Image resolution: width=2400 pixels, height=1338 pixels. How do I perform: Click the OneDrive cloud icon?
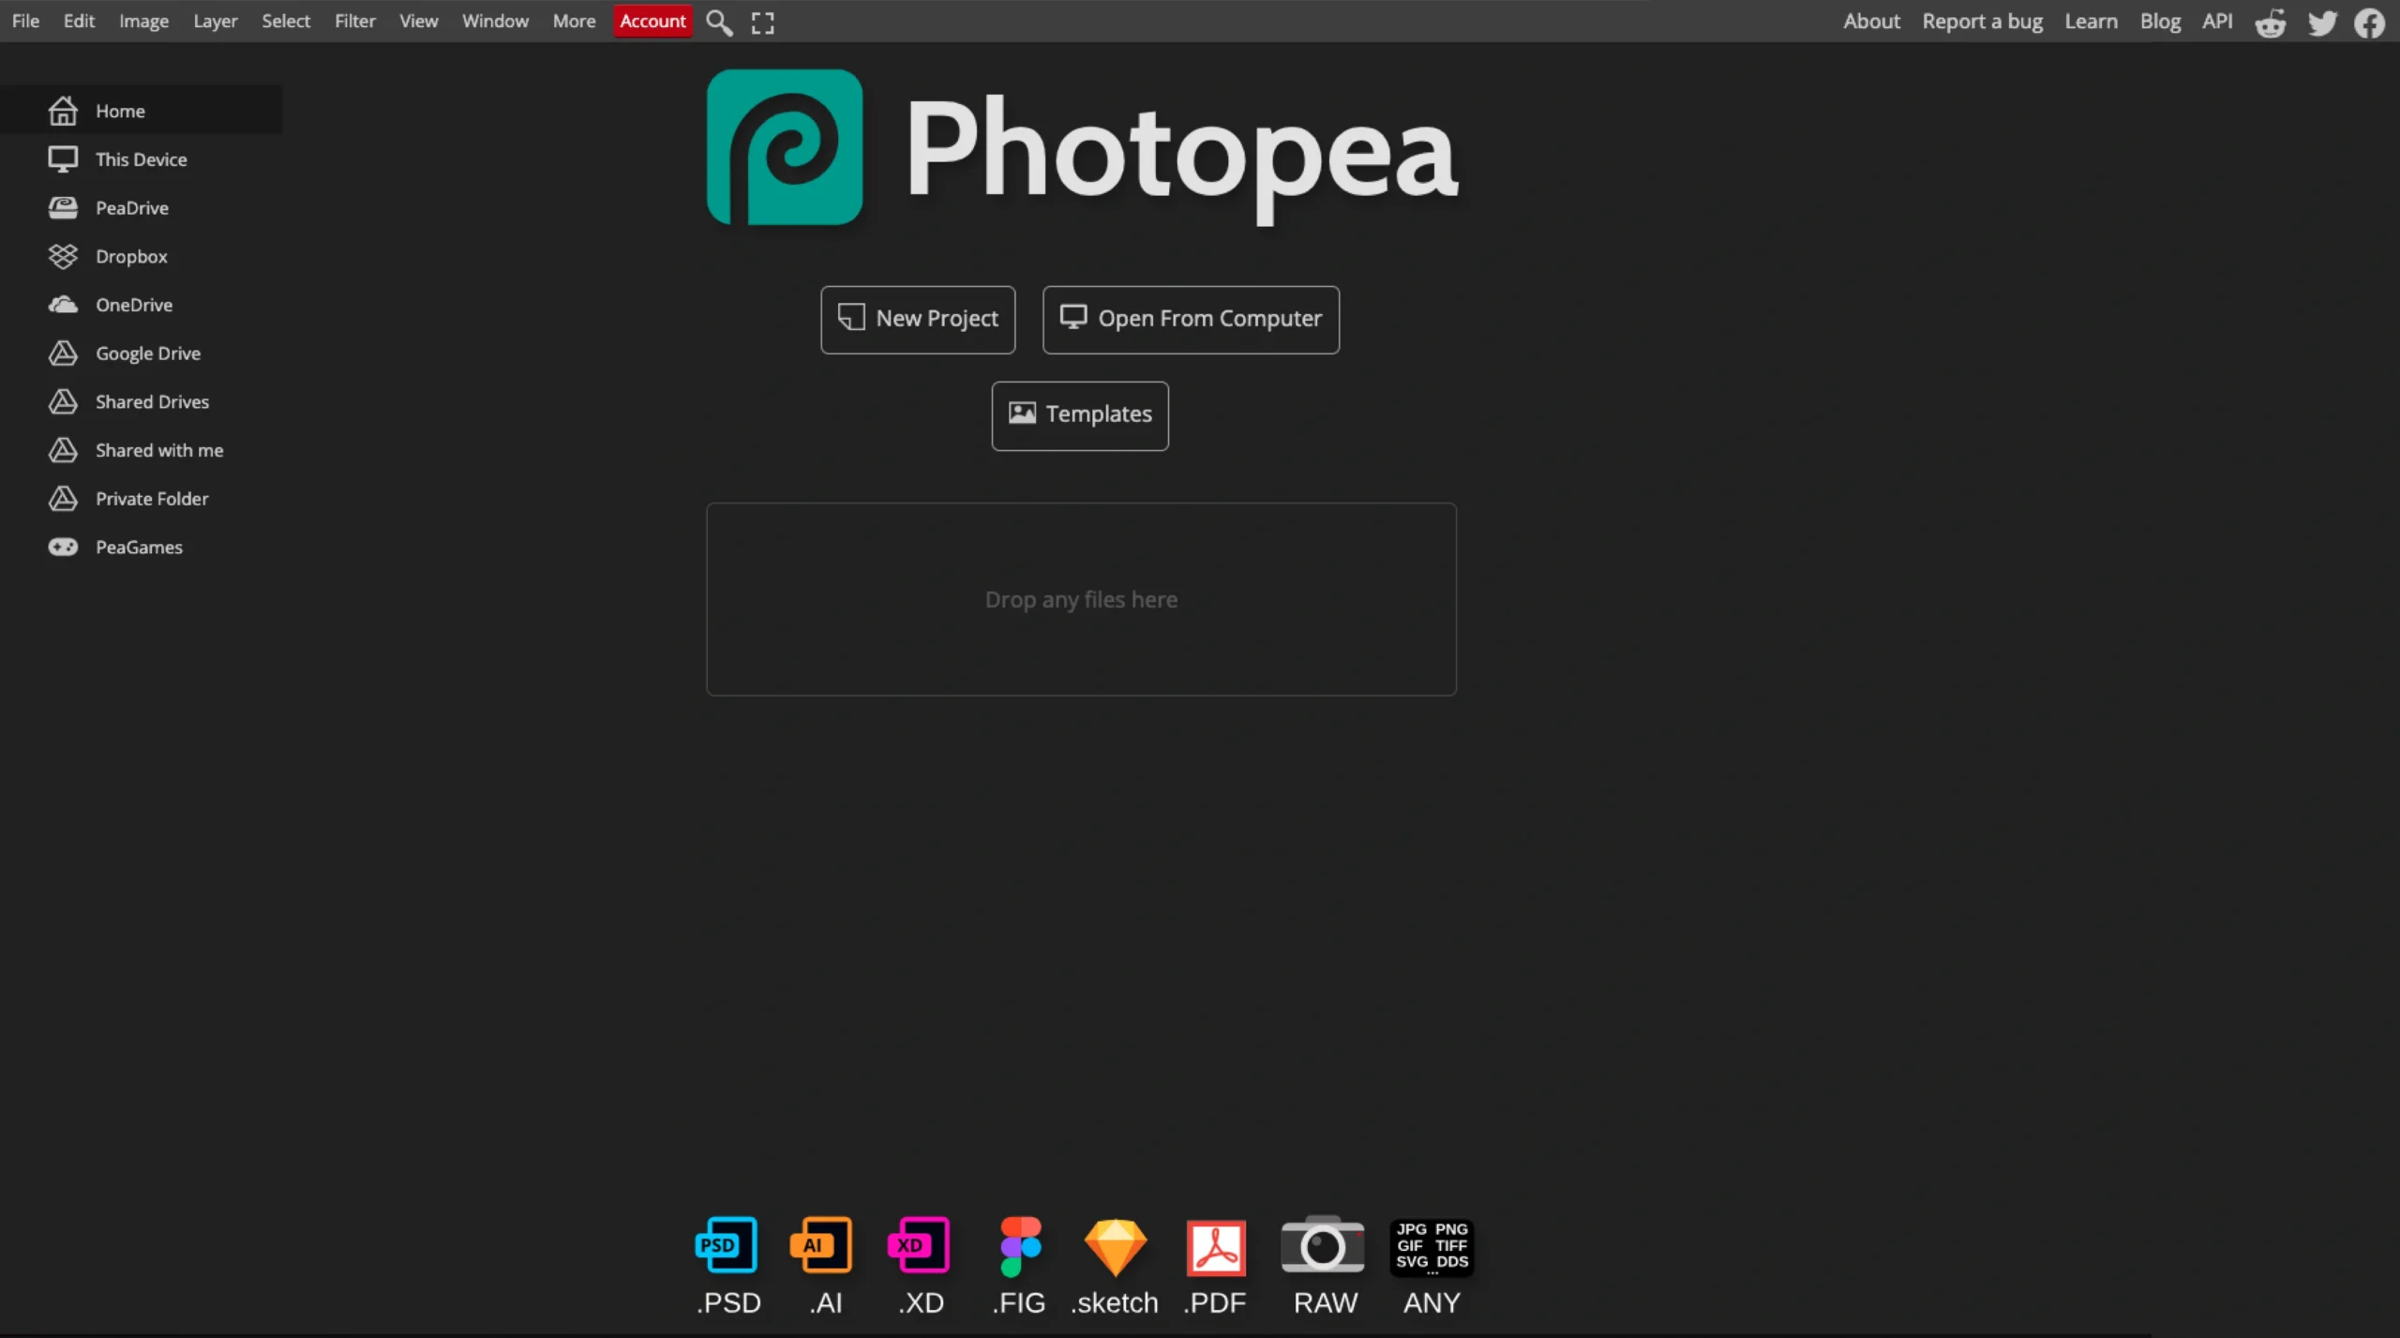pyautogui.click(x=63, y=305)
